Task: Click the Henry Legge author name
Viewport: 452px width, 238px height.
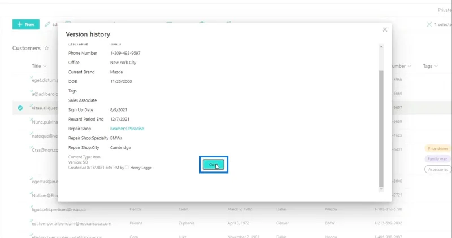Action: [141, 168]
